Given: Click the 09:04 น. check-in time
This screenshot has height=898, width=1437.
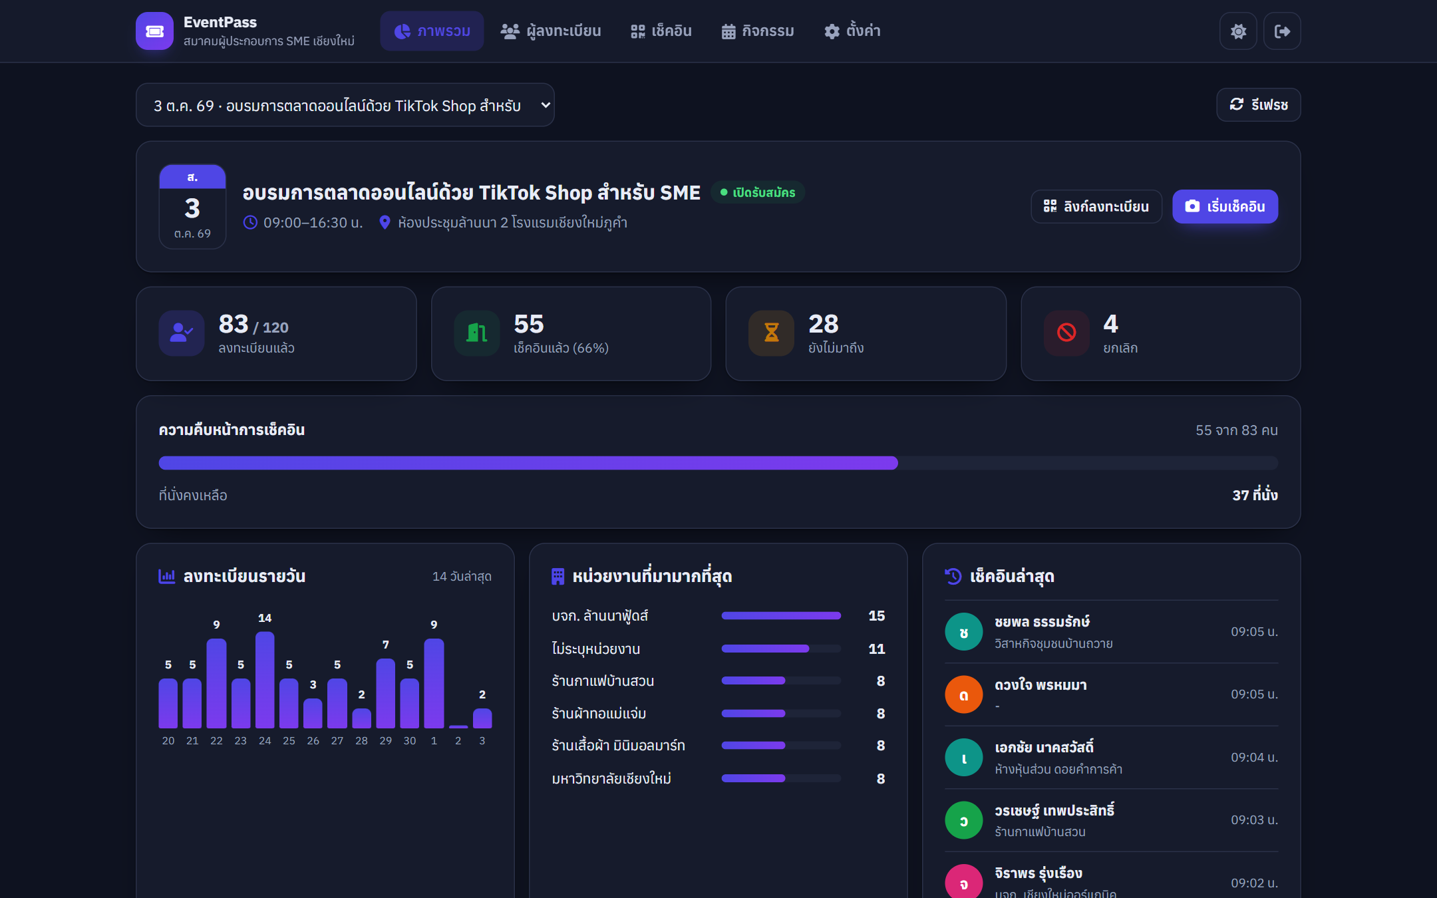Looking at the screenshot, I should pyautogui.click(x=1254, y=758).
